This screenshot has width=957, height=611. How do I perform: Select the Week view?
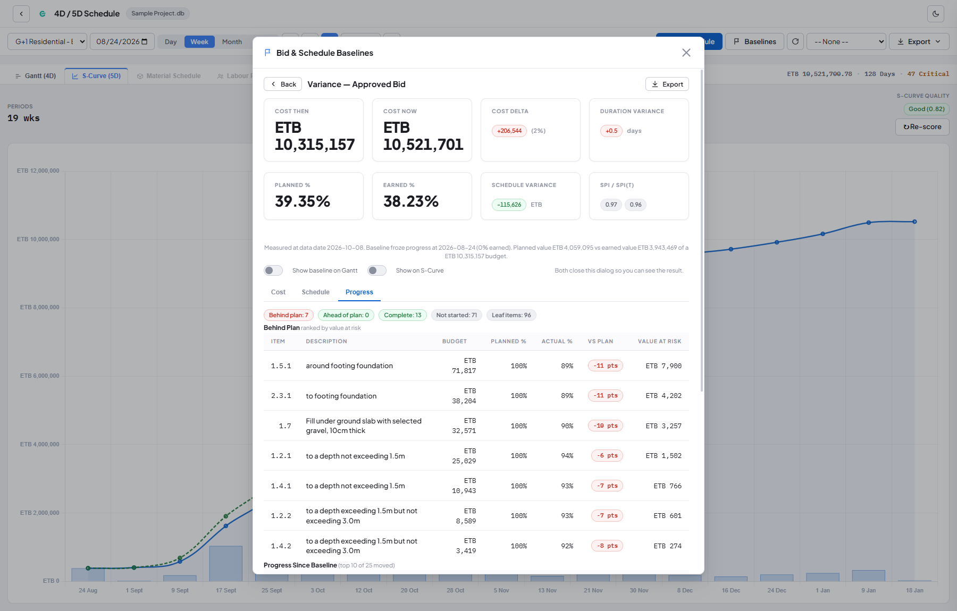(199, 42)
